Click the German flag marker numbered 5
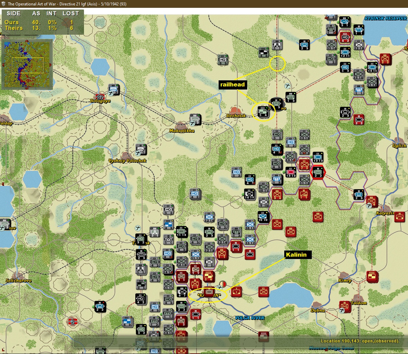Image resolution: width=408 pixels, height=354 pixels. pos(72,321)
